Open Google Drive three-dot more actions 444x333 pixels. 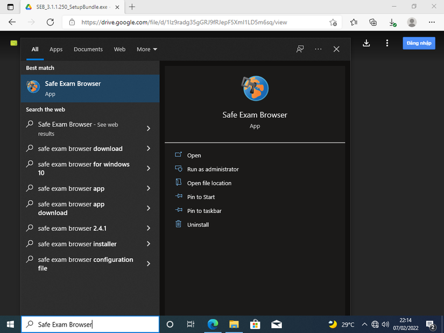[387, 44]
